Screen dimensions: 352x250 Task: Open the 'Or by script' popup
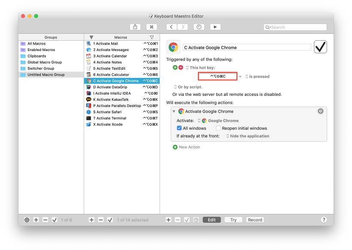(188, 87)
